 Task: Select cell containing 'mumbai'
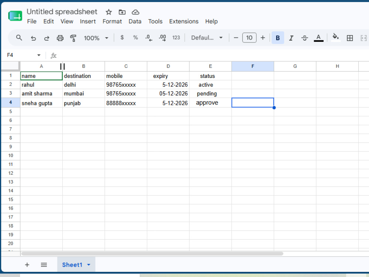(83, 93)
